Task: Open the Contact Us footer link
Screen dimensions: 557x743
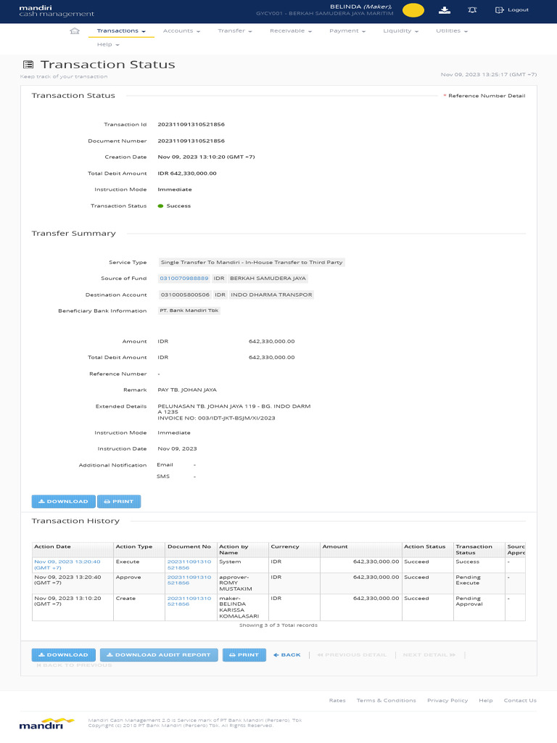Action: click(520, 700)
